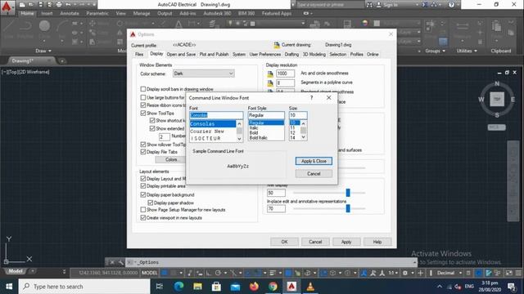Open Microsoft Edge from the taskbar
524x294 pixels.
click(178, 287)
